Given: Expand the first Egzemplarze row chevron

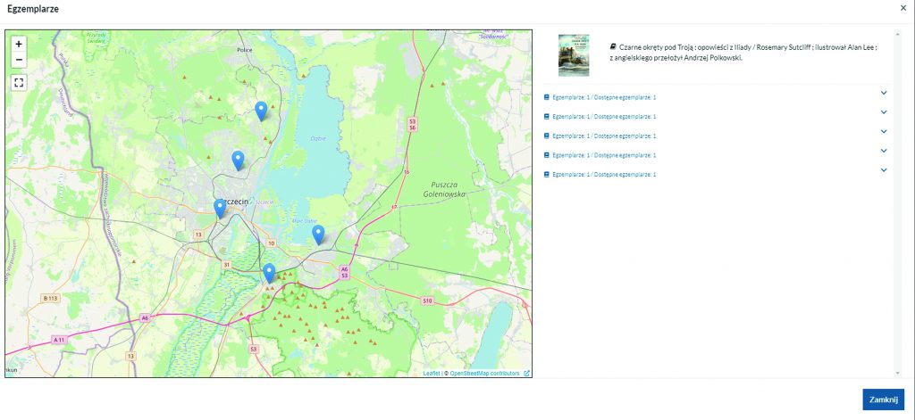Looking at the screenshot, I should coord(884,93).
